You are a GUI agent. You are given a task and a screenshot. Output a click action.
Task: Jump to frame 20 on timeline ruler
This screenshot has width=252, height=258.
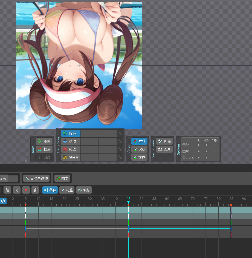tap(64, 199)
